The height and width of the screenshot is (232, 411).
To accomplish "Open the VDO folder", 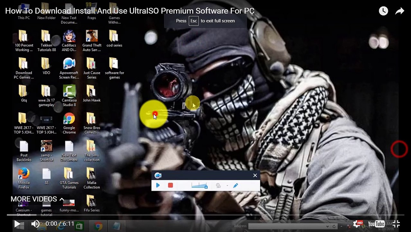I will pos(46,66).
